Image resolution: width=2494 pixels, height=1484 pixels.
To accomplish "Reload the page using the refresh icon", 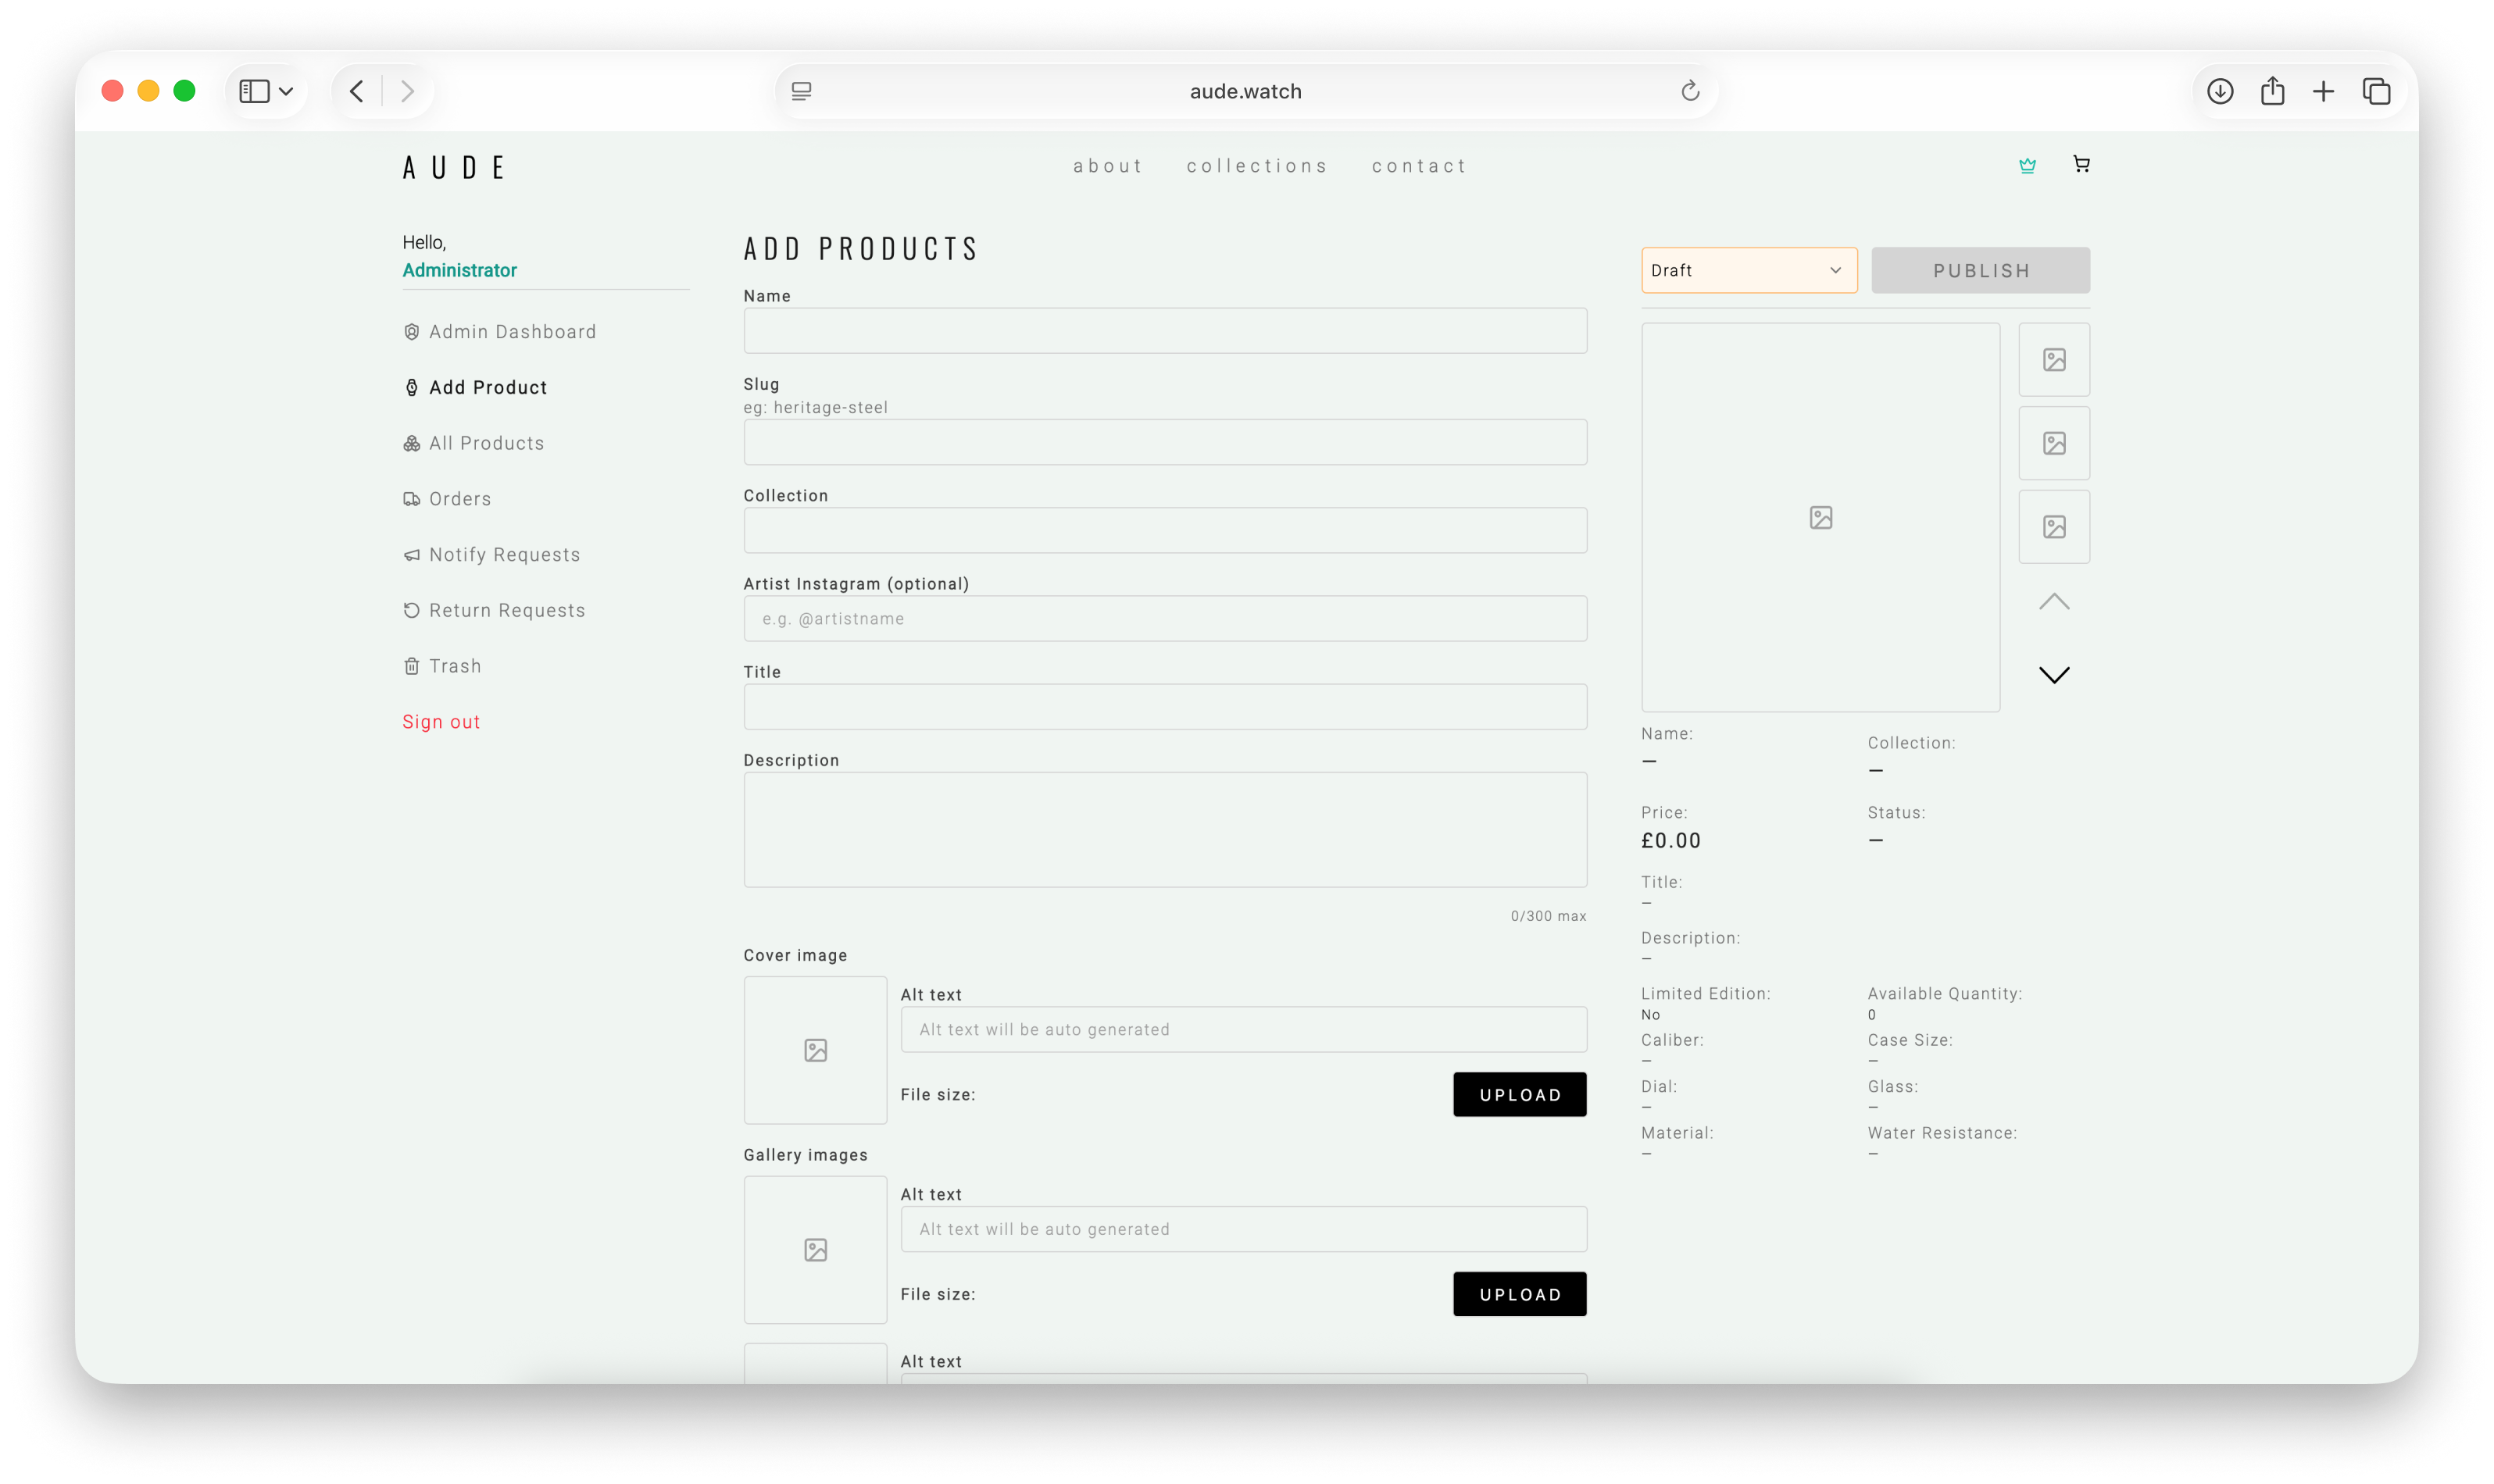I will click(x=1690, y=90).
